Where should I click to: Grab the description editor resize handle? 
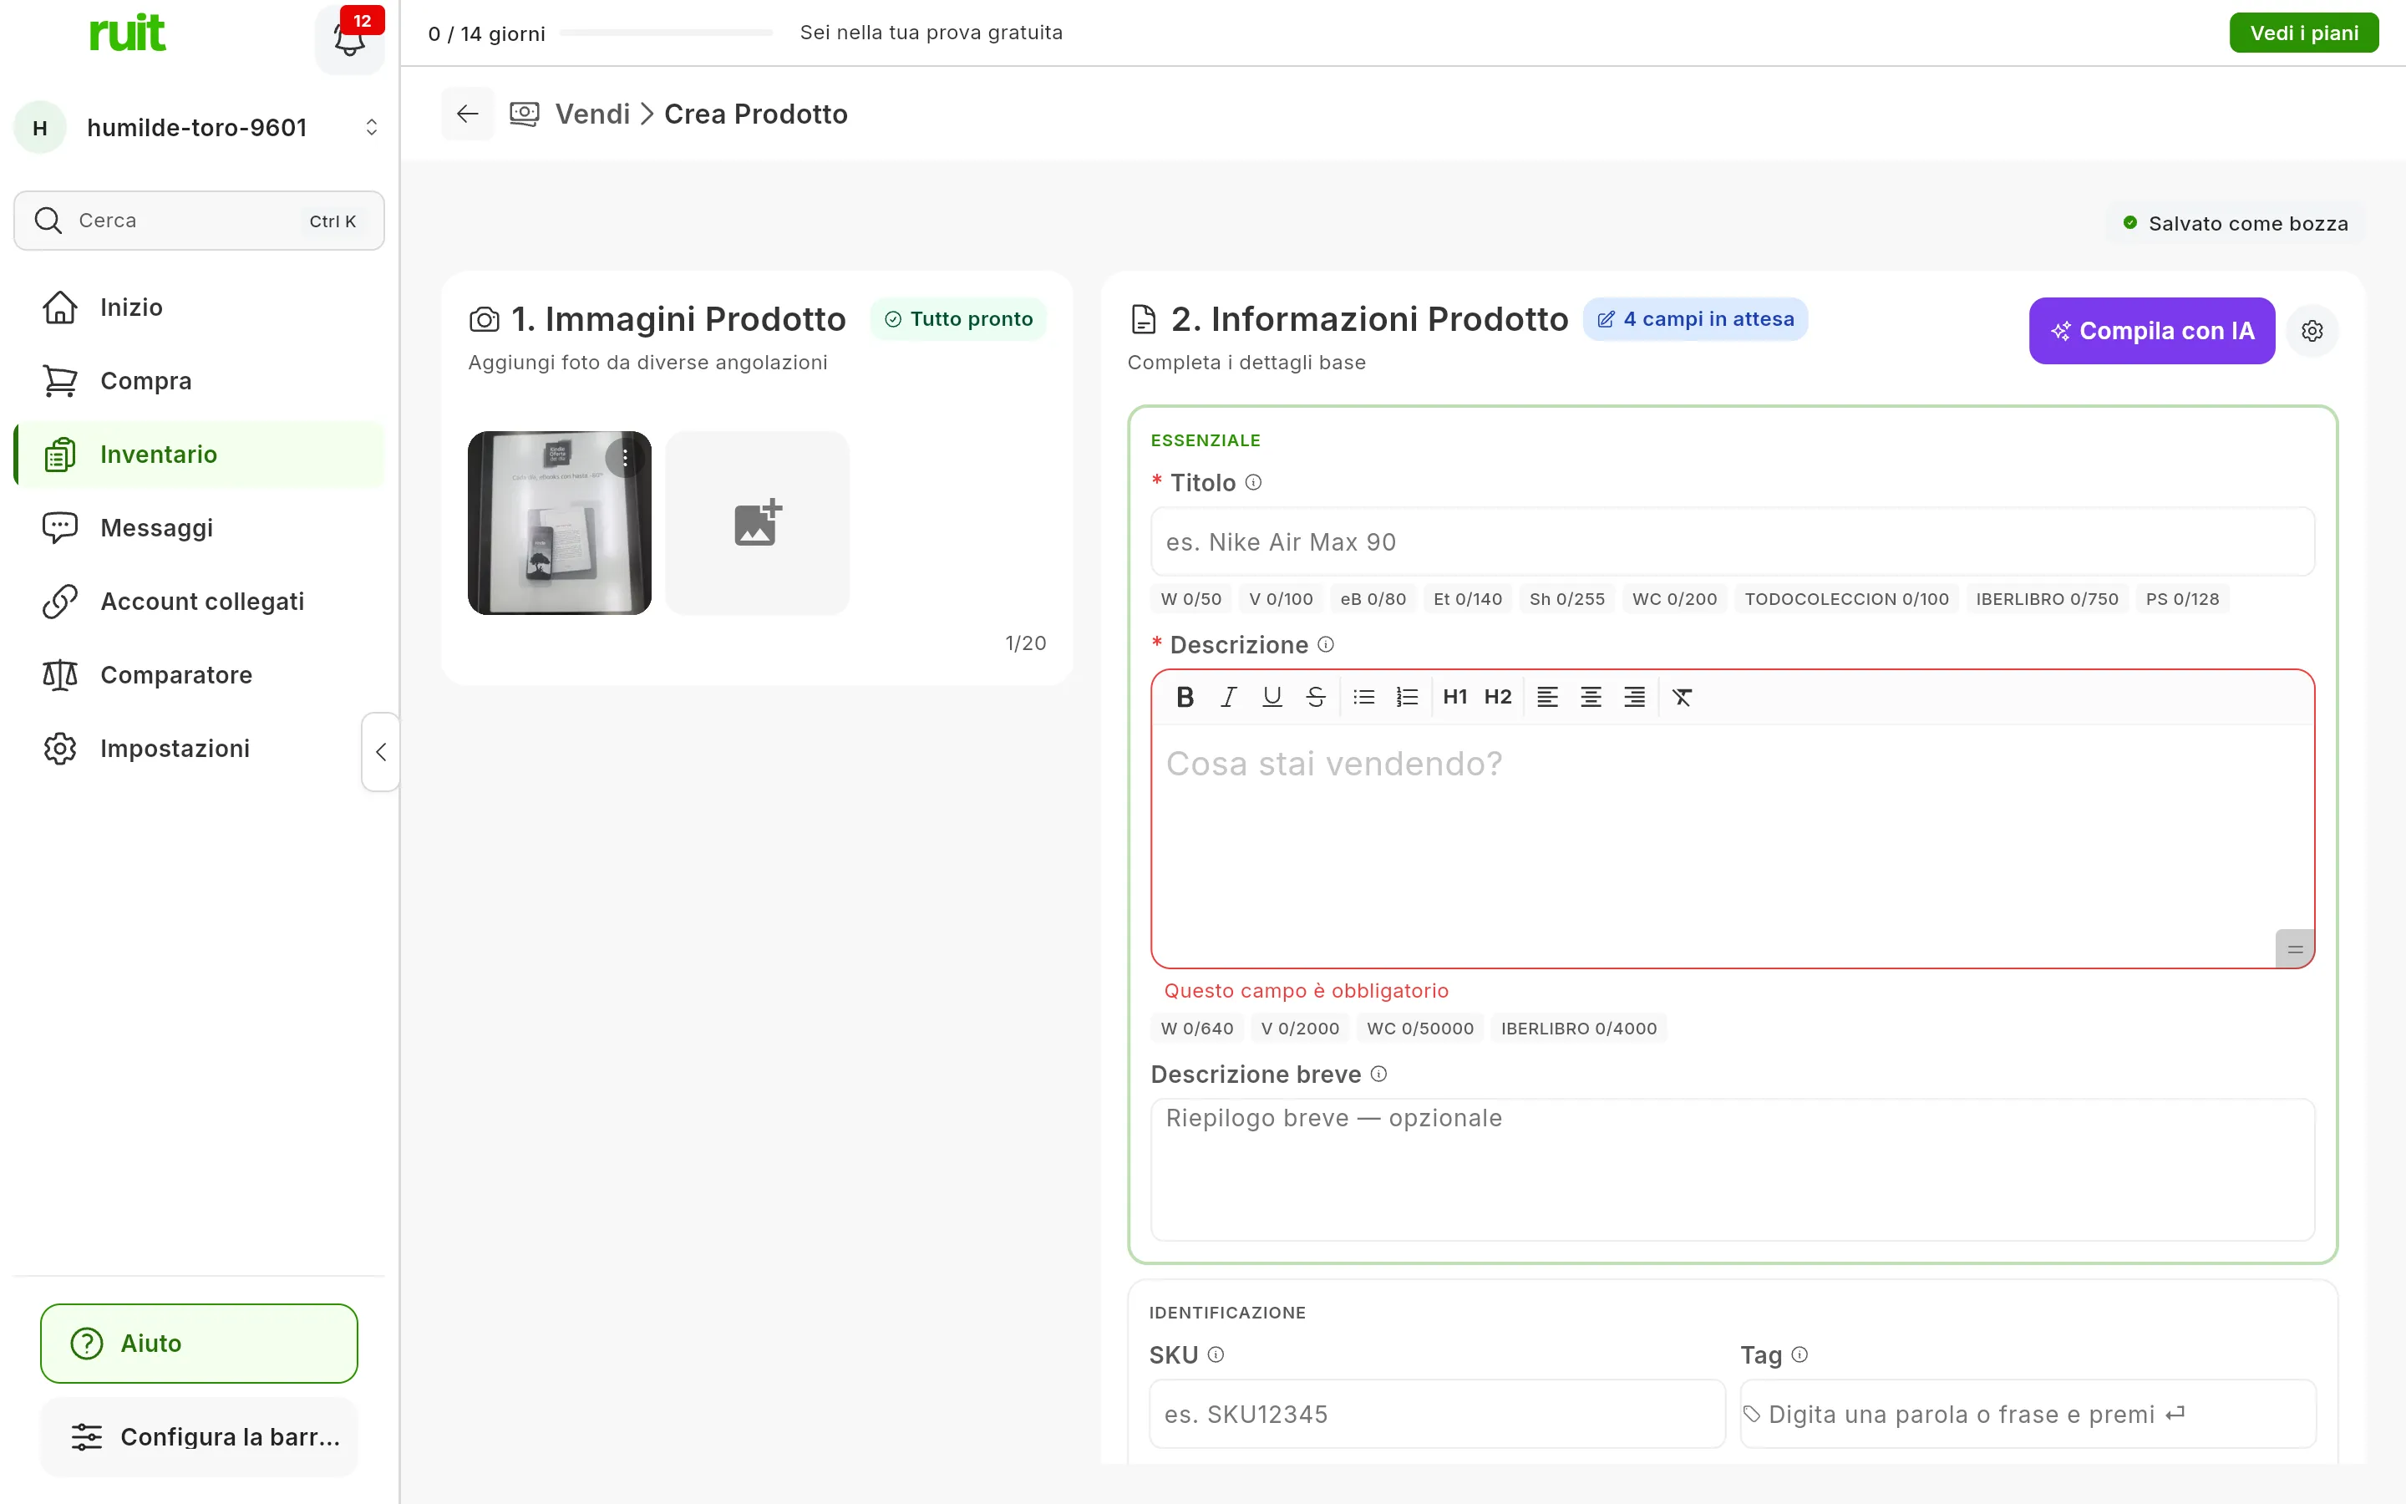coord(2295,949)
